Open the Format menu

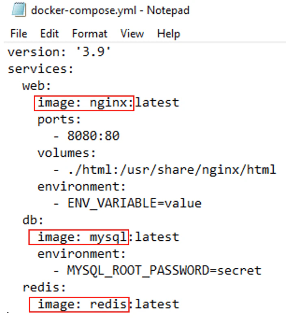[89, 34]
